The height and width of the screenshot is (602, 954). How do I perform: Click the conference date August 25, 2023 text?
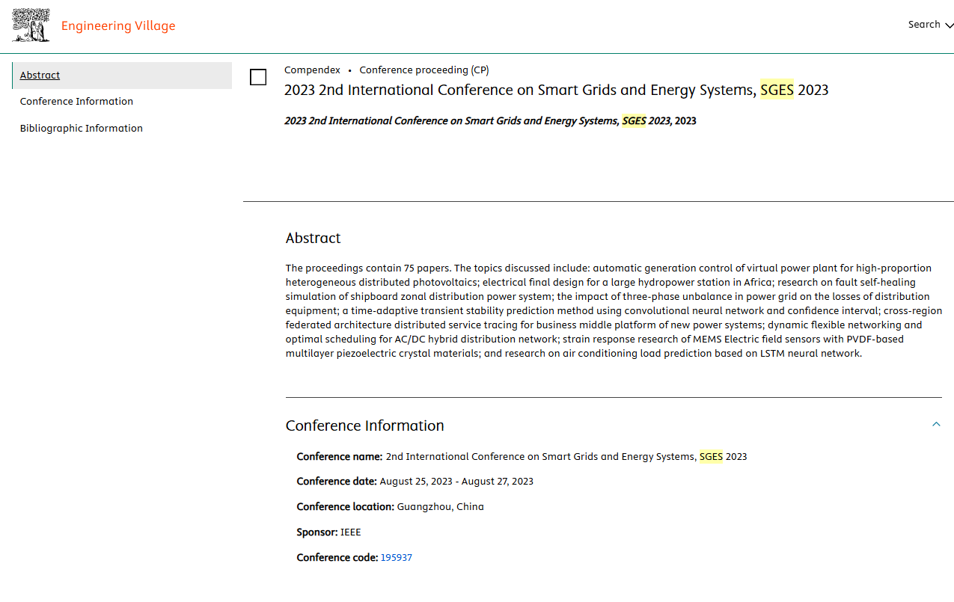tap(456, 482)
